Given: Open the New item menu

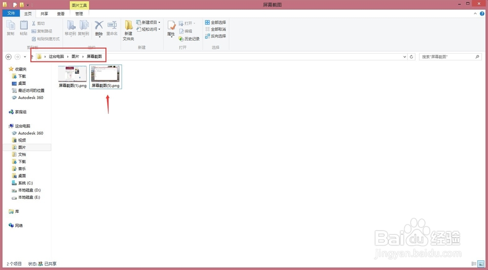Looking at the screenshot, I should point(148,22).
